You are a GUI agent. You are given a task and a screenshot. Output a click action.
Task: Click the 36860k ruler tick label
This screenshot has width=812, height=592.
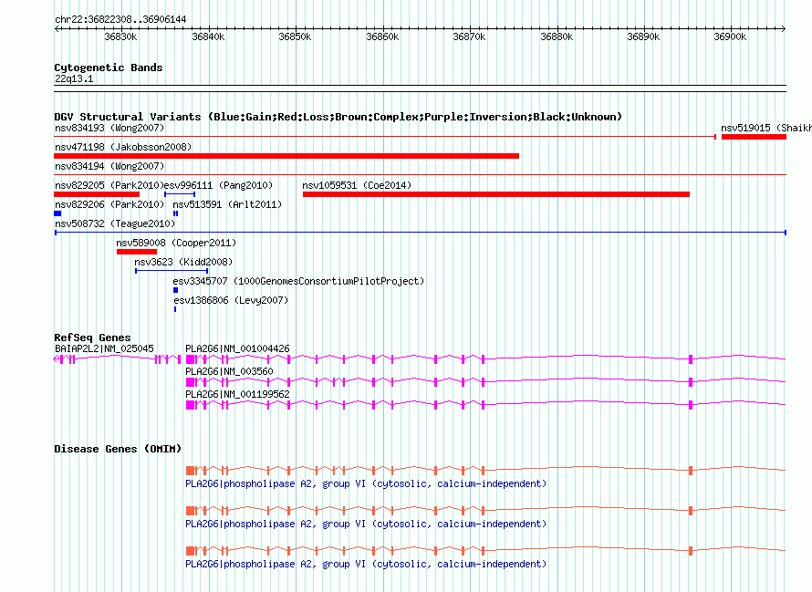click(x=382, y=36)
